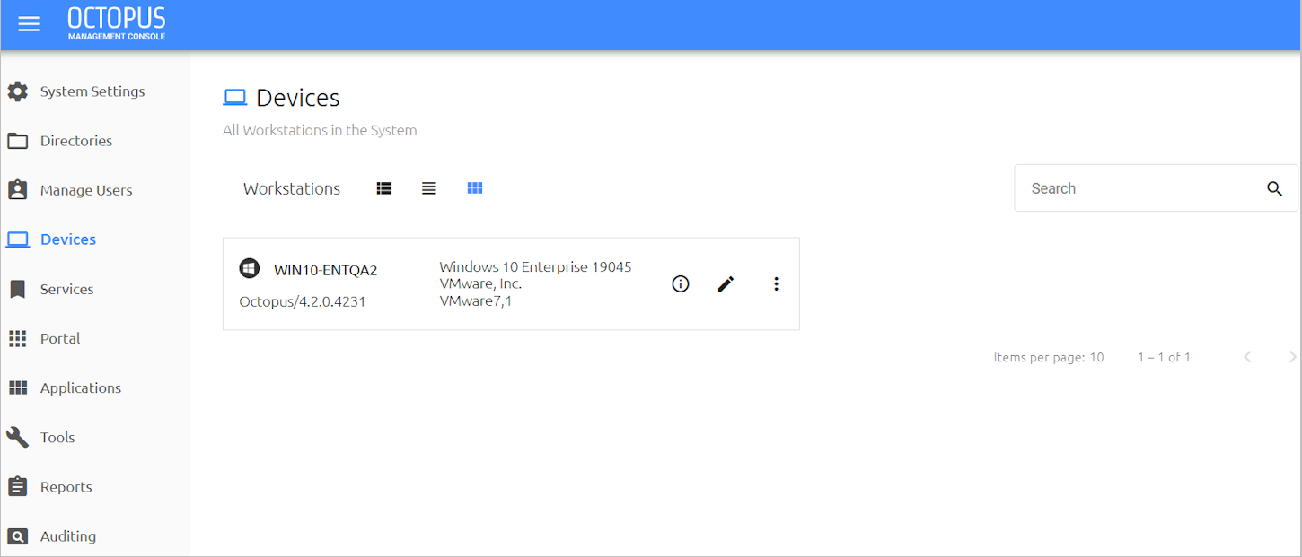Image resolution: width=1302 pixels, height=557 pixels.
Task: Click the 1 – 1 of 1 pagination text
Action: coord(1164,357)
